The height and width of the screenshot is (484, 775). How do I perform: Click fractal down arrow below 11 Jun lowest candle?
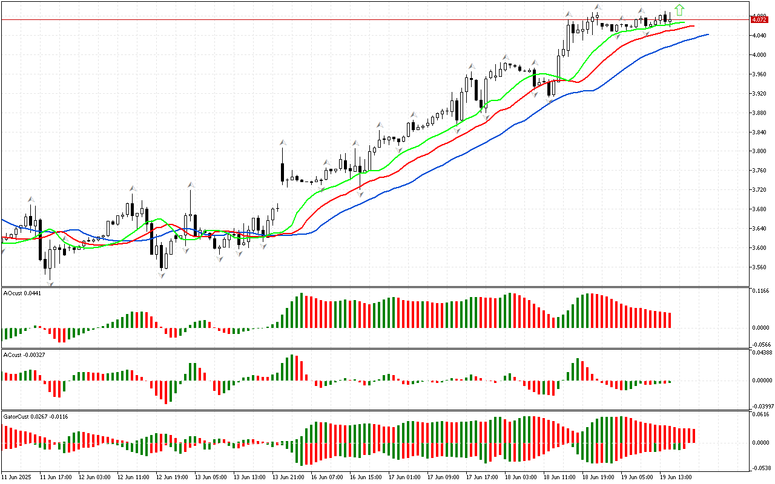(x=50, y=283)
